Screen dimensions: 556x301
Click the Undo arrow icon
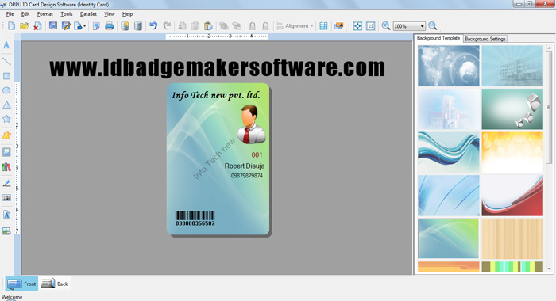click(x=153, y=26)
